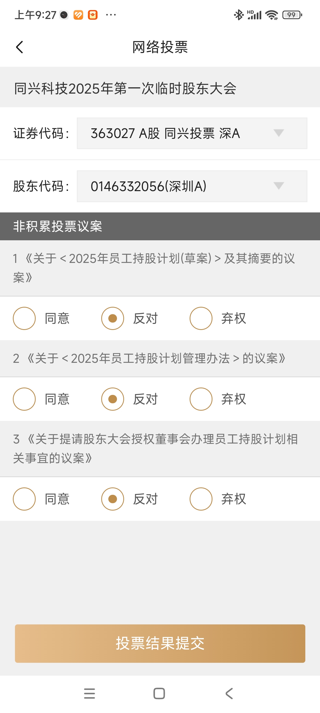Open the 363027 A股 同兴投票 field
Screen dimensions: 320x713
(x=192, y=133)
